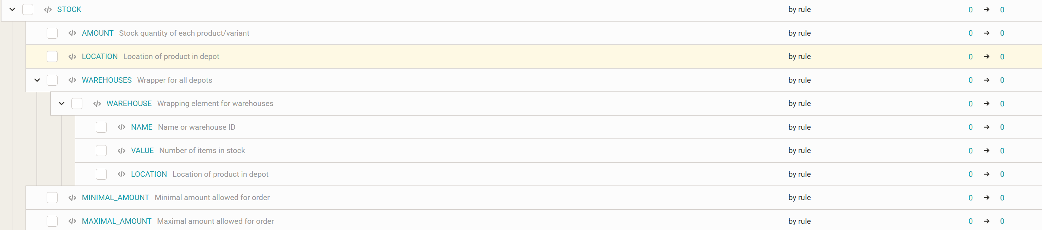Collapse the WAREHOUSE wrapping element chevron
The width and height of the screenshot is (1042, 230).
[x=62, y=104]
